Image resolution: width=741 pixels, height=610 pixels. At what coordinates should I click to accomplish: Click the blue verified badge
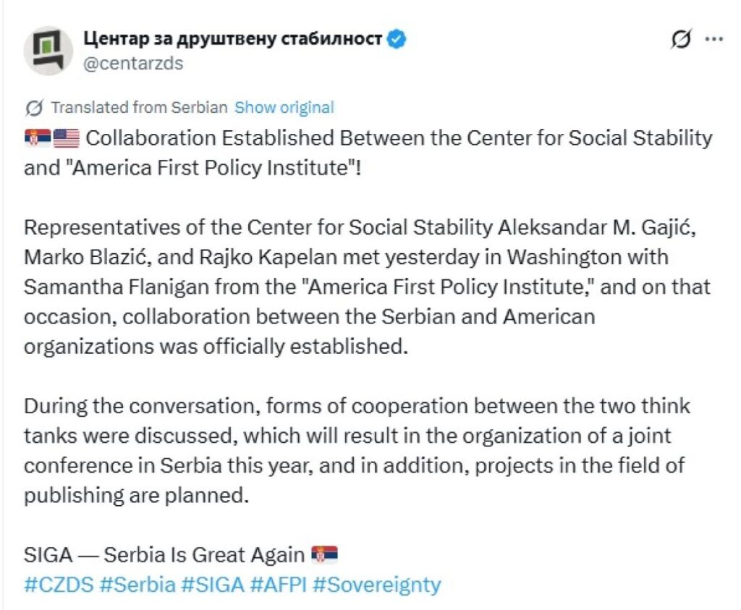pyautogui.click(x=397, y=39)
